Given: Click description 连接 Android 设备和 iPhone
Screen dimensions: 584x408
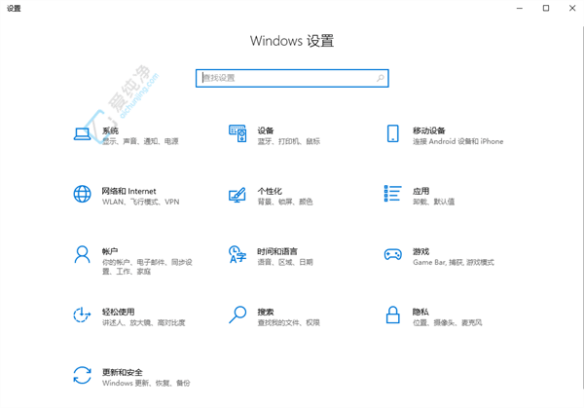Looking at the screenshot, I should tap(458, 141).
